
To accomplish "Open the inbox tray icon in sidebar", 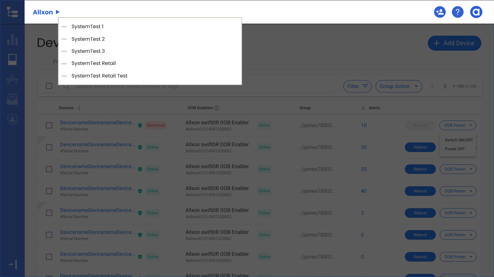I will pyautogui.click(x=12, y=99).
